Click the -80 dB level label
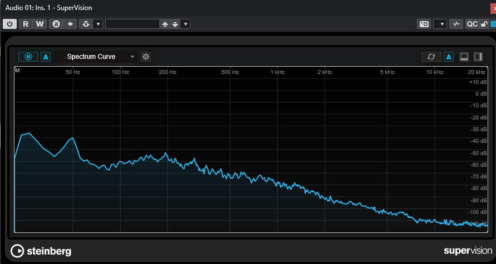Viewport: 496px width, 264px height. click(x=479, y=188)
